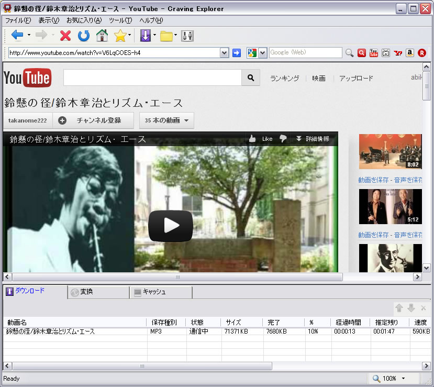Open download button dropdown arrow
Image resolution: width=434 pixels, height=387 pixels.
pos(154,35)
